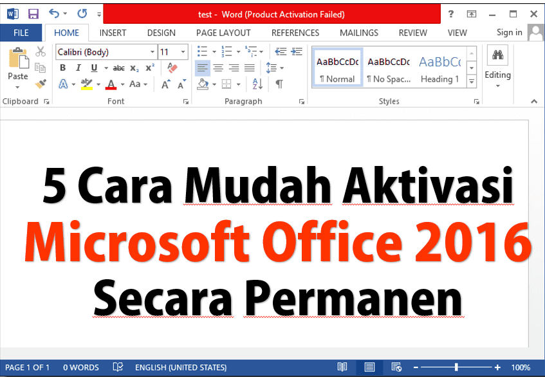
Task: Grow font size button
Action: click(166, 84)
